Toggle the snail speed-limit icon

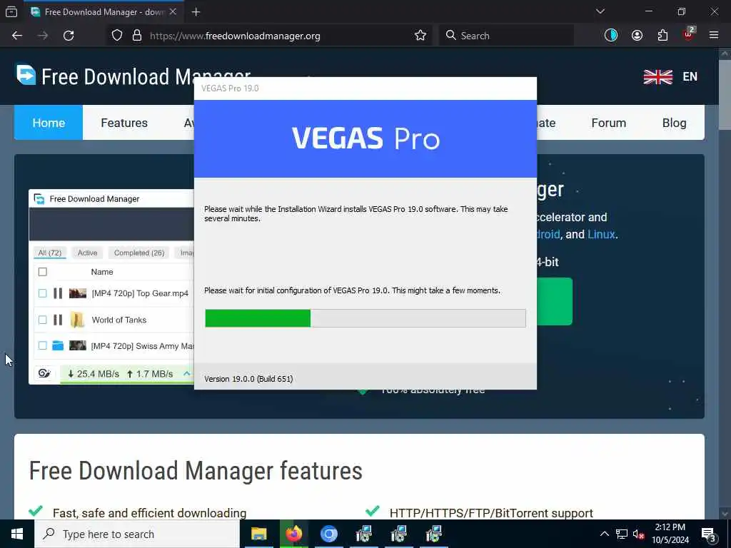[44, 373]
